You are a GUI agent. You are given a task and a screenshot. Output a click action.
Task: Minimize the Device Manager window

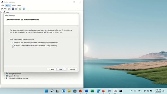pyautogui.click(x=68, y=2)
